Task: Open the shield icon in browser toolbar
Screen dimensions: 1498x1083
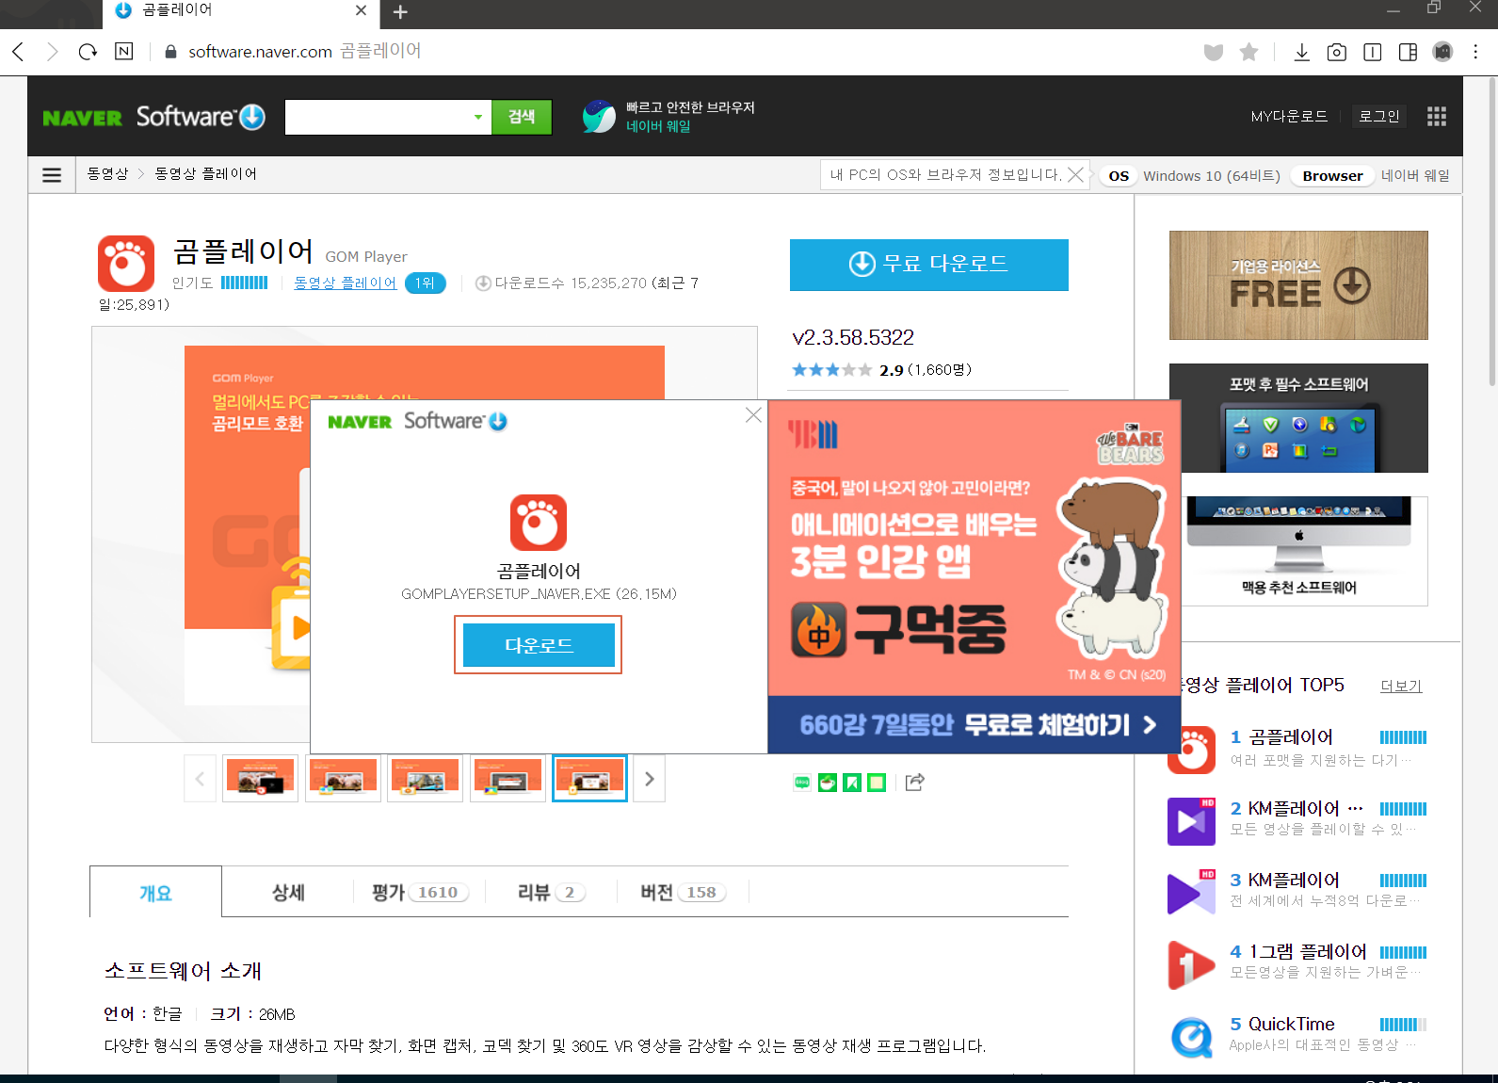Action: (1214, 52)
